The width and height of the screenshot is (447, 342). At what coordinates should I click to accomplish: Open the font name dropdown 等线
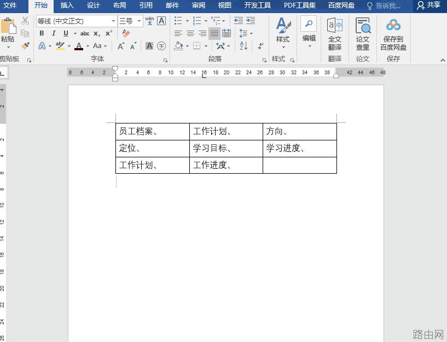77,21
